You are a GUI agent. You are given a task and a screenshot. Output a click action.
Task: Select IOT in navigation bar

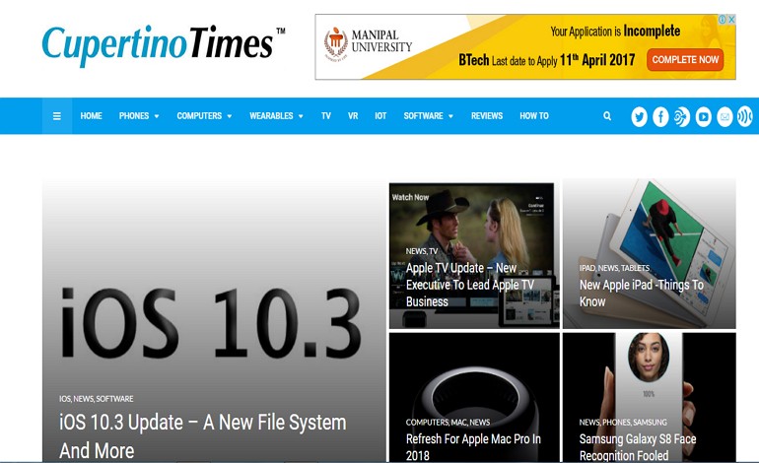(380, 116)
